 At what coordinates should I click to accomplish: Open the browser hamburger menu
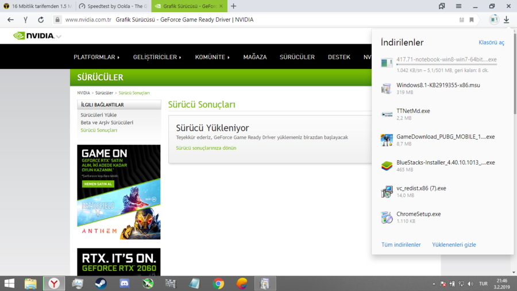(458, 6)
